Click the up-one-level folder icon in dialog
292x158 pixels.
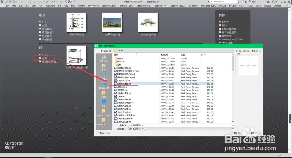(x=240, y=51)
